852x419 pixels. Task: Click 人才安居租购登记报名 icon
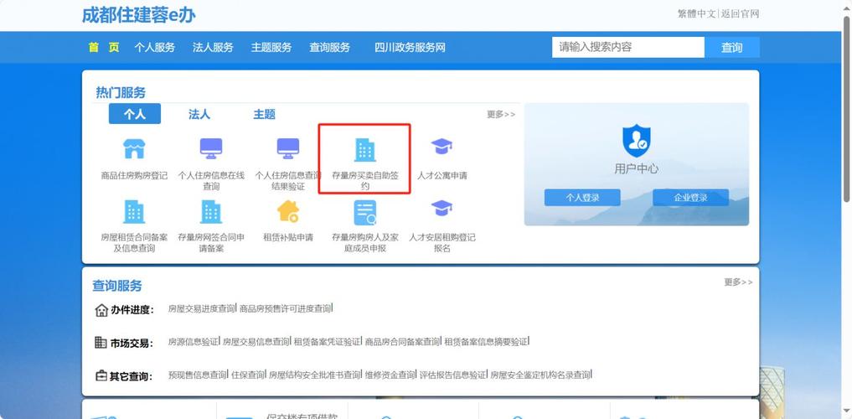coord(441,209)
